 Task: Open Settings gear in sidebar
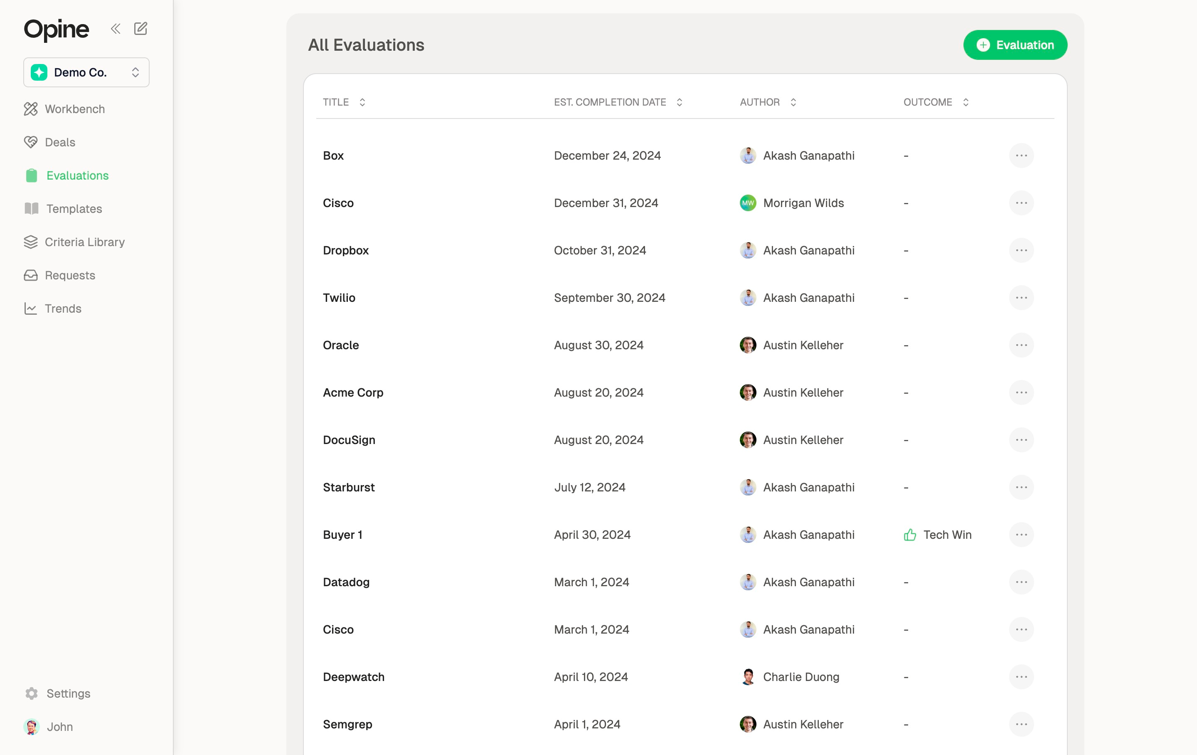[x=68, y=693]
